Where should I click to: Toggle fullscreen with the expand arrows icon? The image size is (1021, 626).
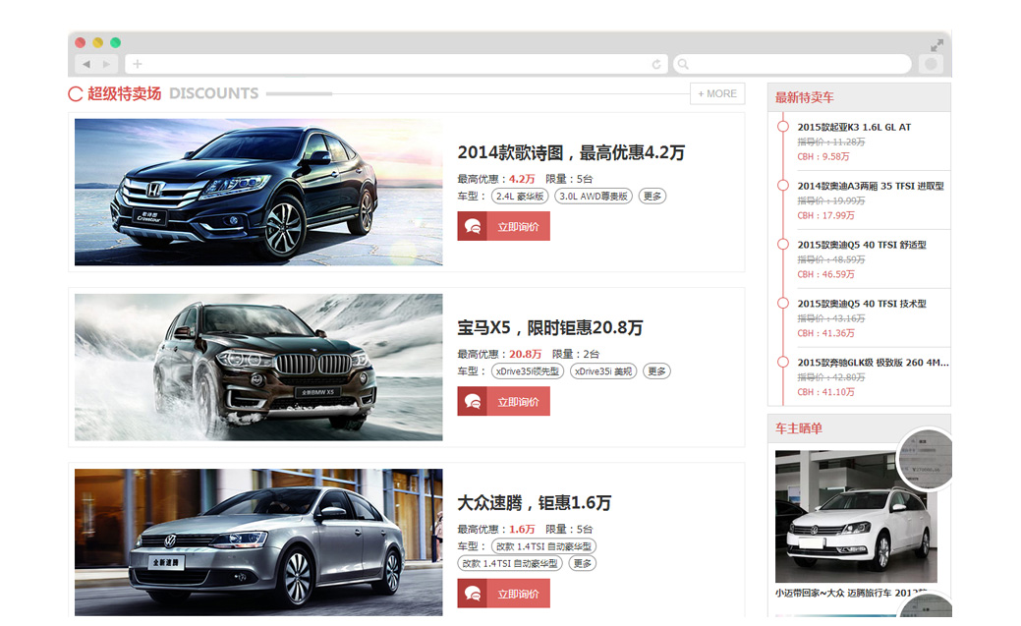point(936,45)
